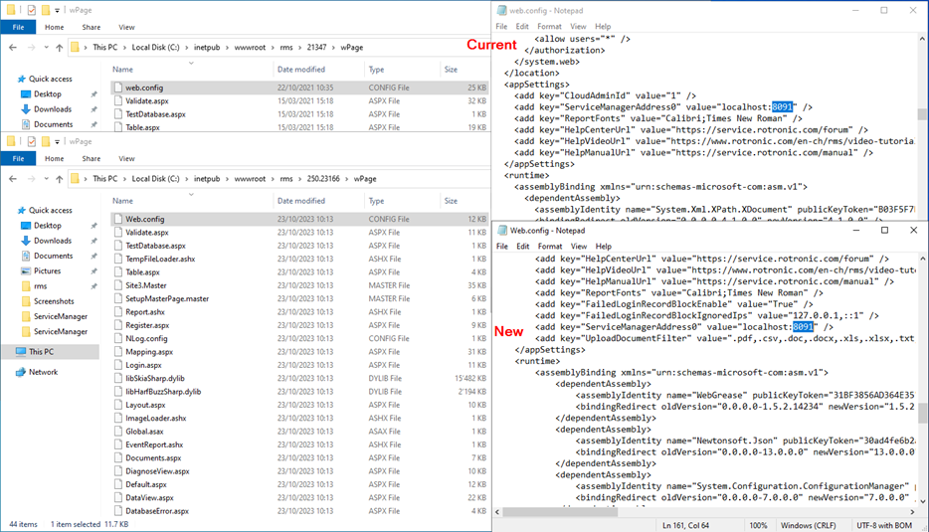Click vertical scrollbar thumb in bottom Notepad
Image resolution: width=929 pixels, height=532 pixels.
click(x=922, y=413)
